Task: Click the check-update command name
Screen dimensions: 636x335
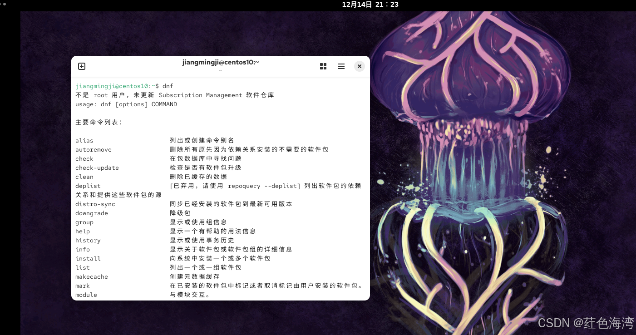Action: tap(97, 167)
